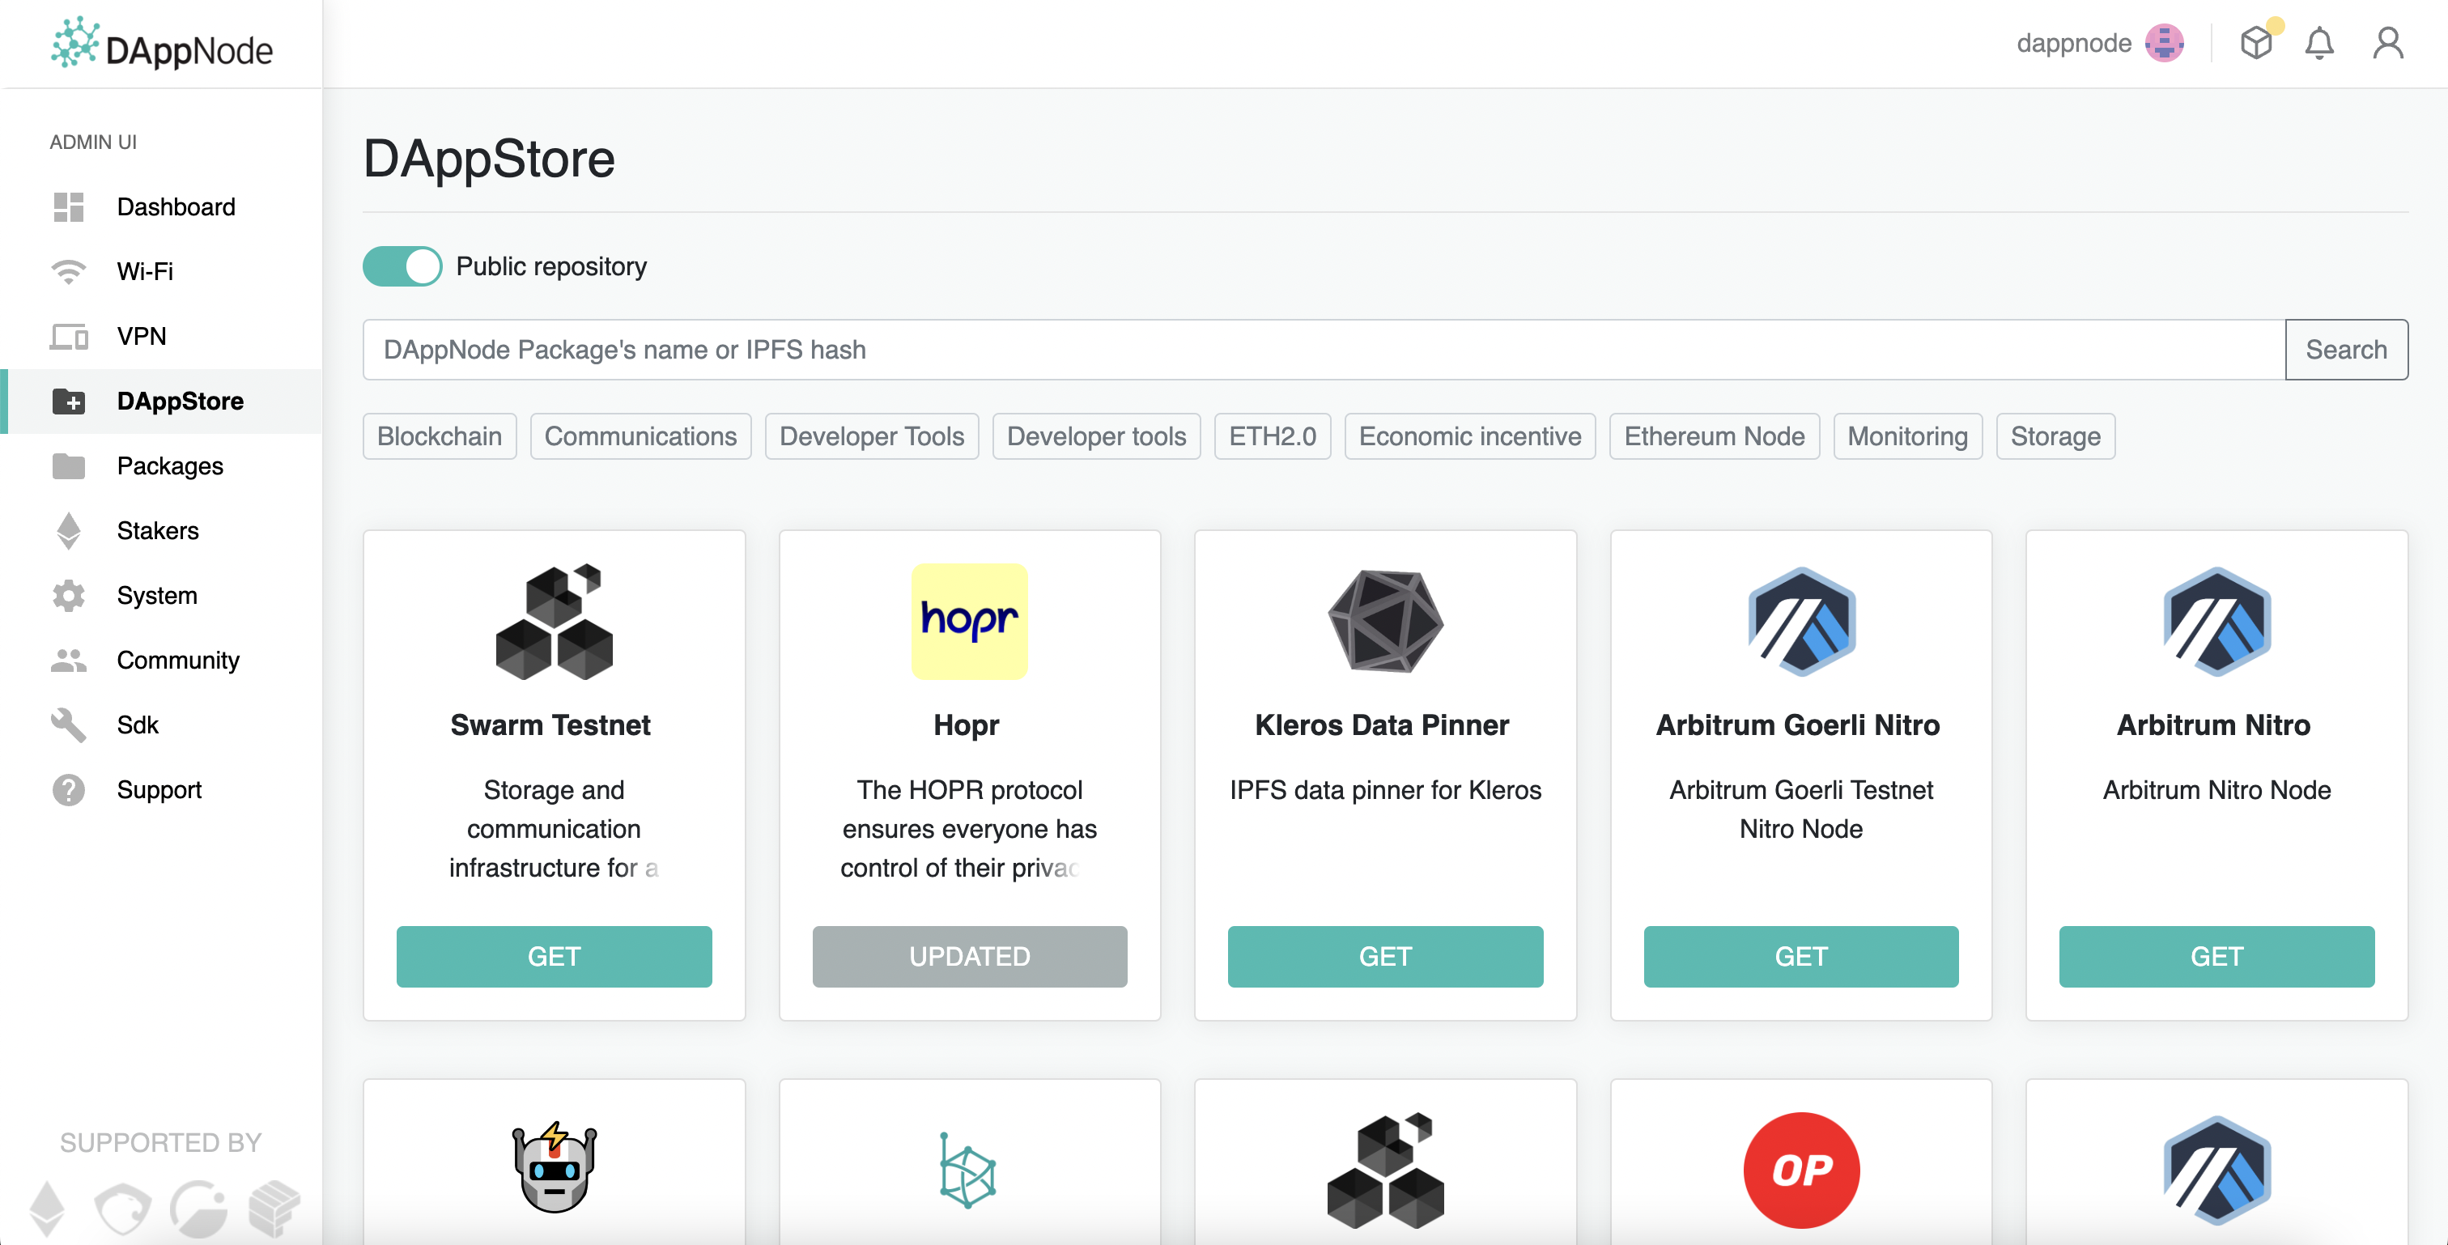Click the Ethereum supporter logo in the sidebar footer
The image size is (2448, 1245).
tap(47, 1209)
